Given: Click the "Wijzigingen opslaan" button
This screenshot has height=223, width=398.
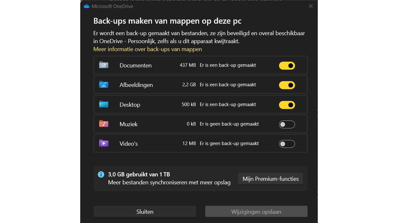Looking at the screenshot, I should click(256, 211).
